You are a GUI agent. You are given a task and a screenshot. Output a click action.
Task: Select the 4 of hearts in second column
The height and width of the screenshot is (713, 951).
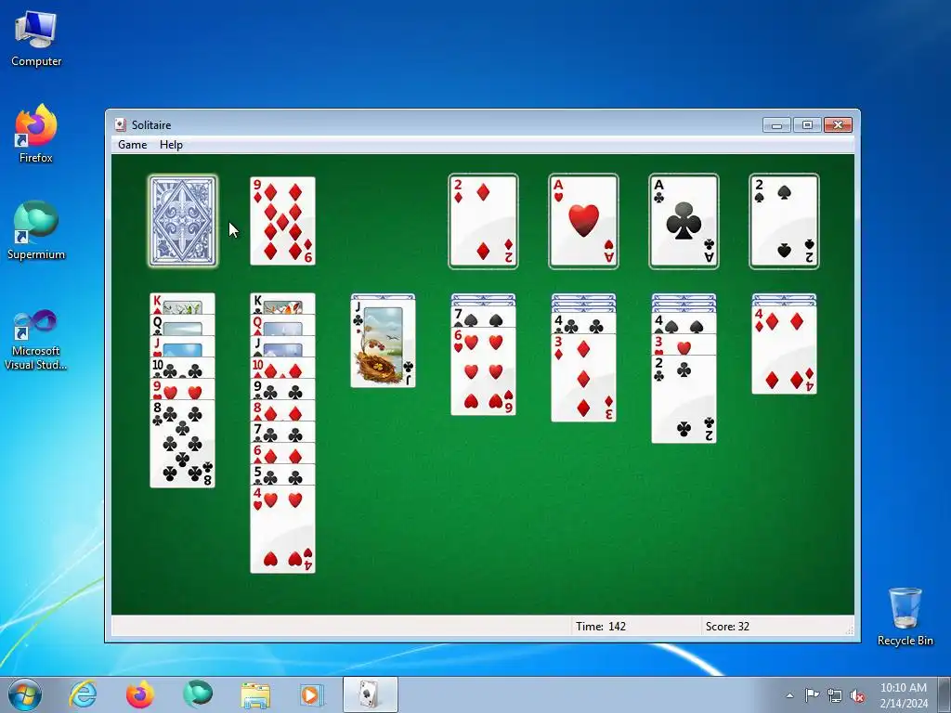(282, 528)
